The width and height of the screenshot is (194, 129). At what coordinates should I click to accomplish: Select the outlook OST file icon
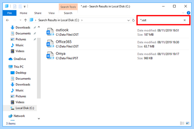point(50,32)
